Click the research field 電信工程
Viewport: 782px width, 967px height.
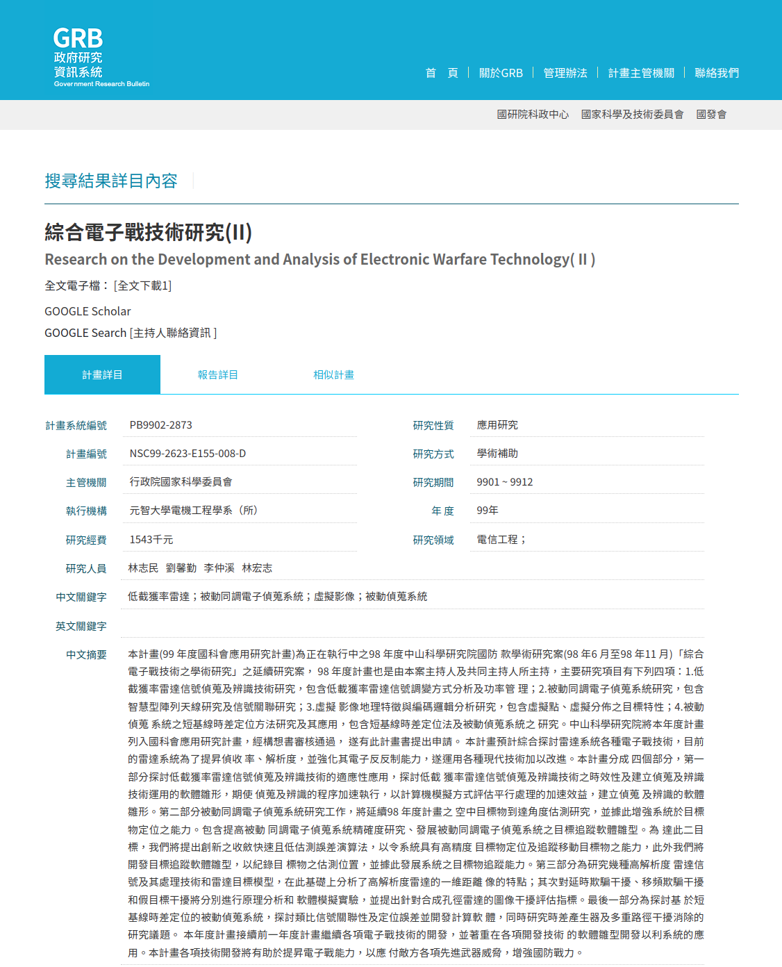pos(497,540)
